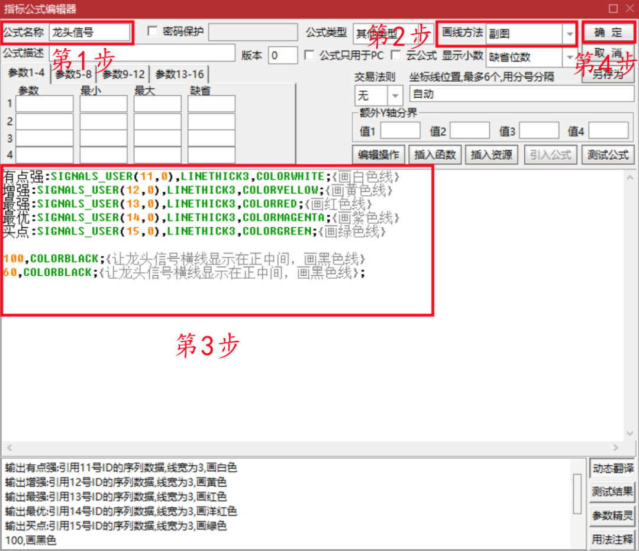Click the row 2 最小 field

pyautogui.click(x=104, y=121)
